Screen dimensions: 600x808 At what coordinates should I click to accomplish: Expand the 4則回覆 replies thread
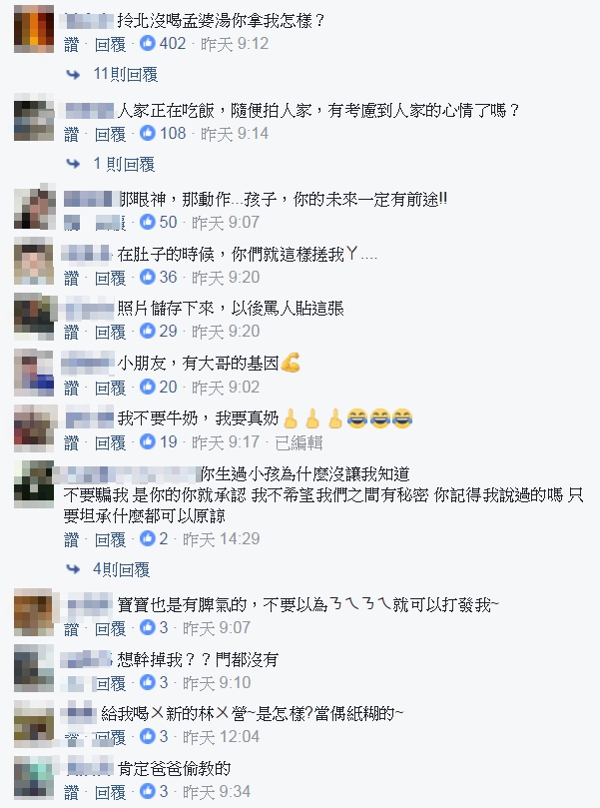tap(121, 569)
